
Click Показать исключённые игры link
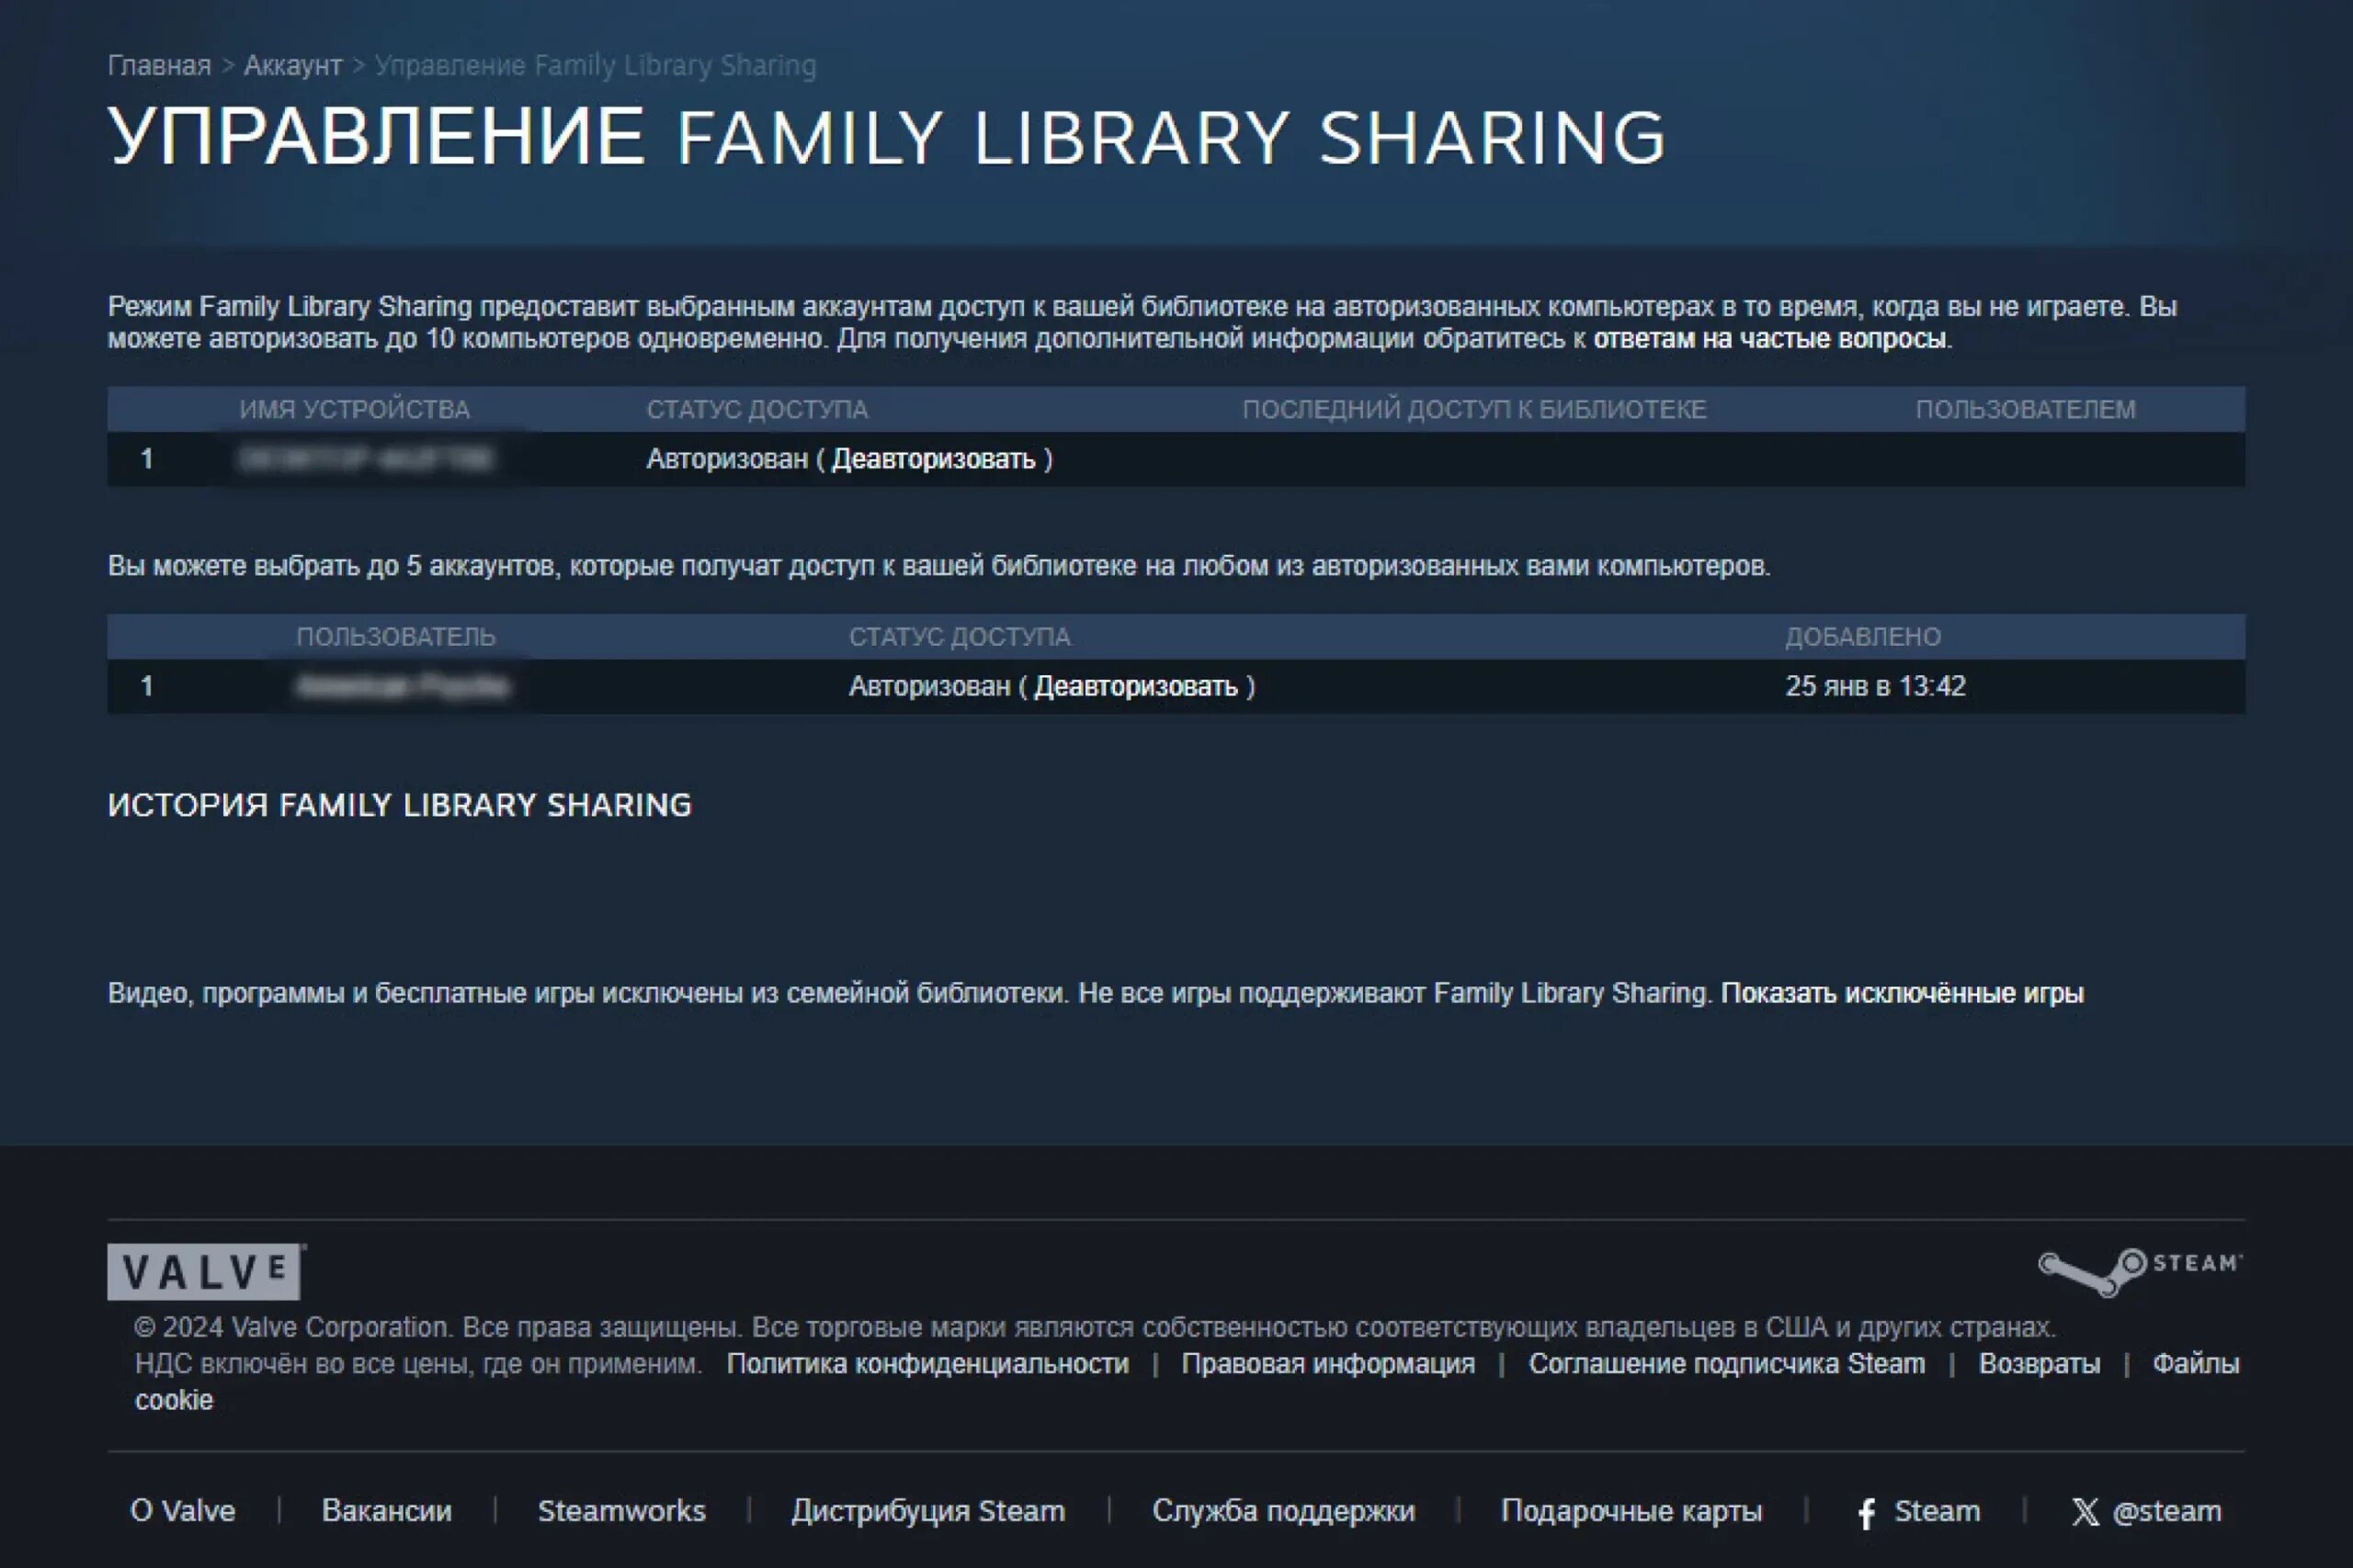tap(1902, 993)
